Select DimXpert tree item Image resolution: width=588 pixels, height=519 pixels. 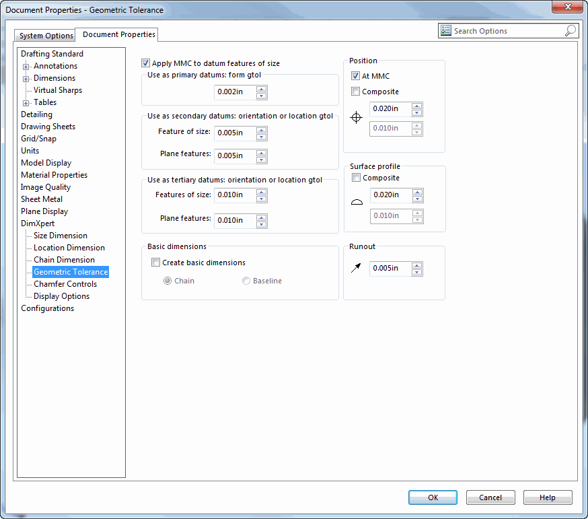pyautogui.click(x=38, y=223)
